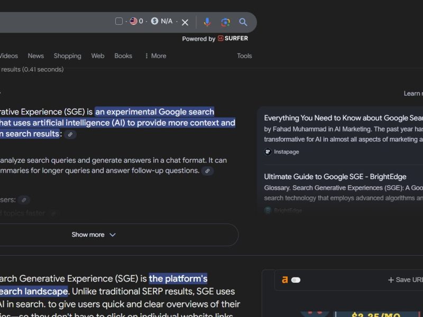Tick the Surfer checkbox in search bar

coord(119,21)
